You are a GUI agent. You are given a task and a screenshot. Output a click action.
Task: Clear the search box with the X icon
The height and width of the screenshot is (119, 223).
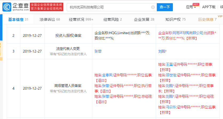(x=153, y=7)
